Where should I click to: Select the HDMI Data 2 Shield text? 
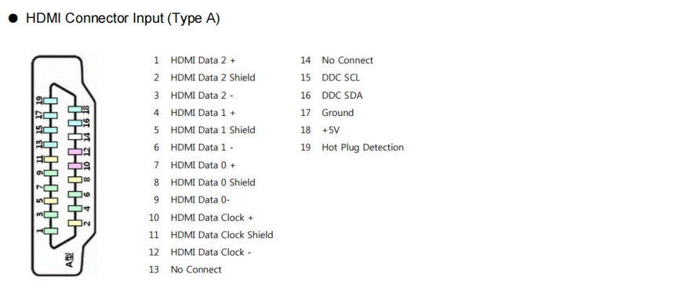coord(213,77)
